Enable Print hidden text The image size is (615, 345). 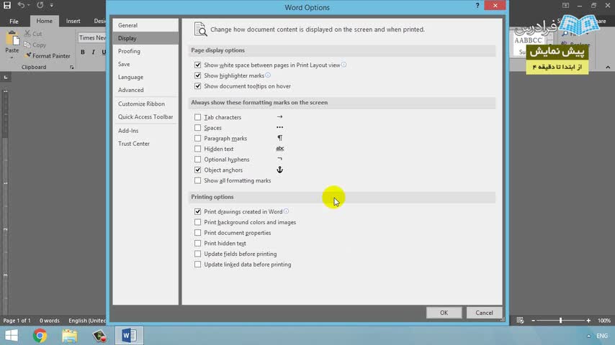[x=197, y=243]
